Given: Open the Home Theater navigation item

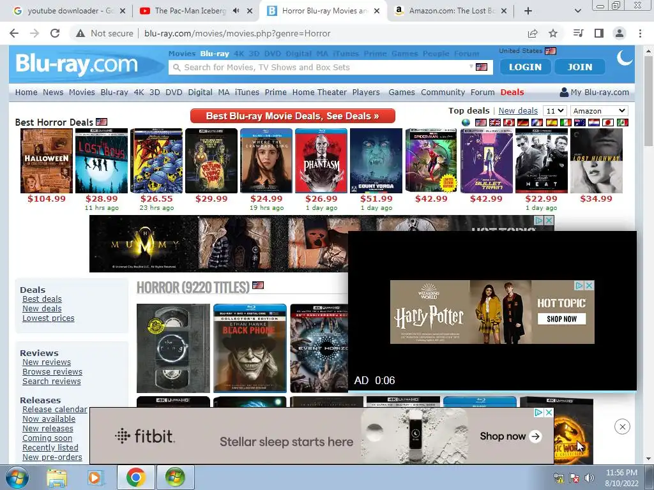Looking at the screenshot, I should 319,92.
